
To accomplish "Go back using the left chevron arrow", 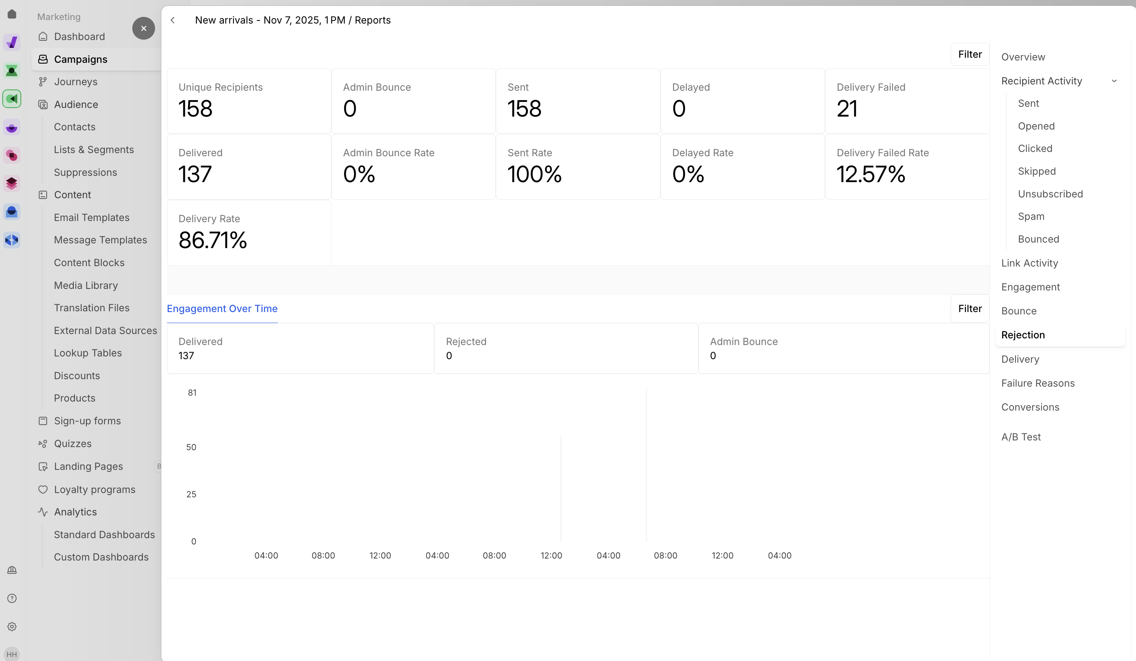I will [x=173, y=20].
